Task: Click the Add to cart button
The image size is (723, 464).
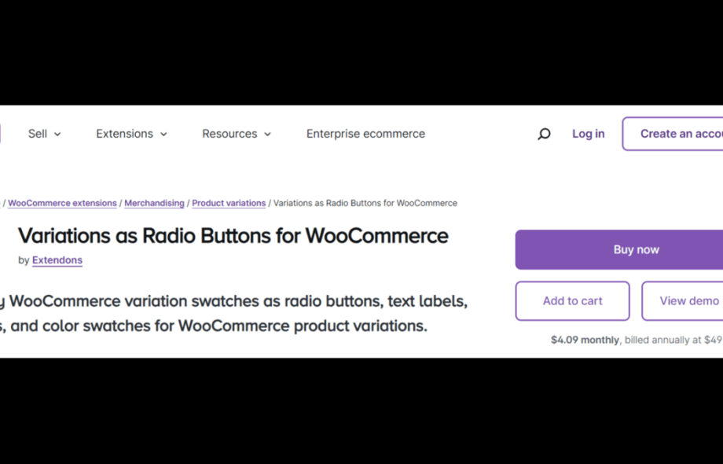Action: (572, 300)
